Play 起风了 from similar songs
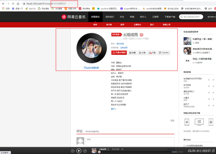Screen dimensions: 216x154 tap(209, 105)
